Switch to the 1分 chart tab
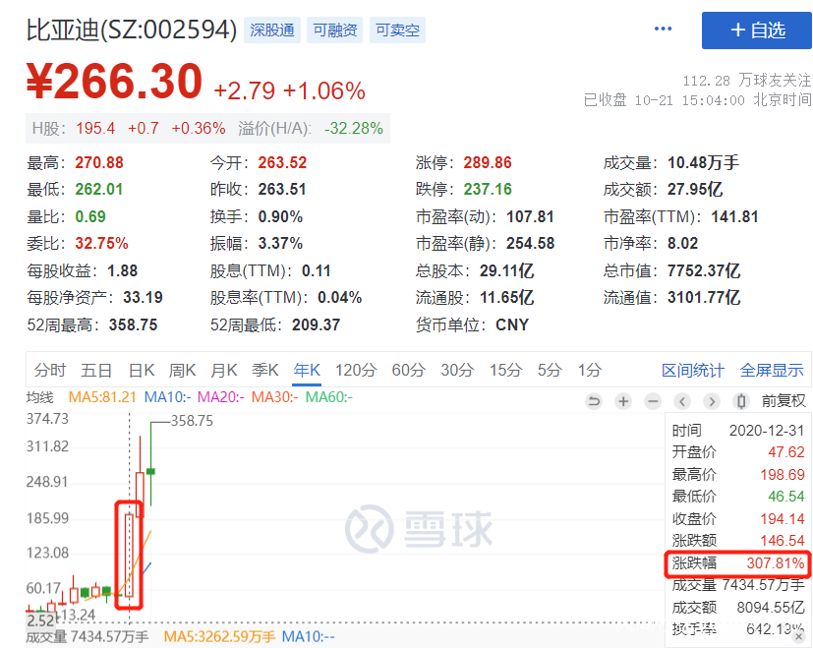The image size is (813, 648). (x=590, y=370)
